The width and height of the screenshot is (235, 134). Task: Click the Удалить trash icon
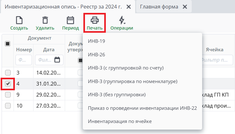[45, 20]
